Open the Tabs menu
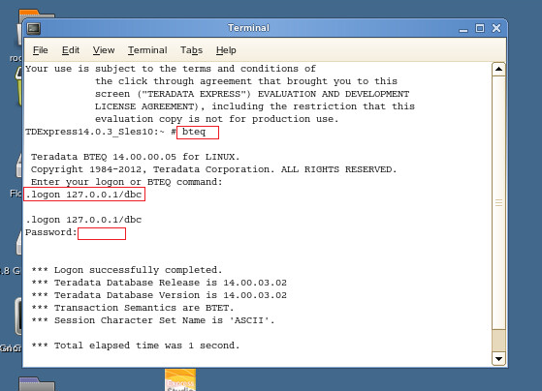This screenshot has height=391, width=542. click(x=191, y=50)
